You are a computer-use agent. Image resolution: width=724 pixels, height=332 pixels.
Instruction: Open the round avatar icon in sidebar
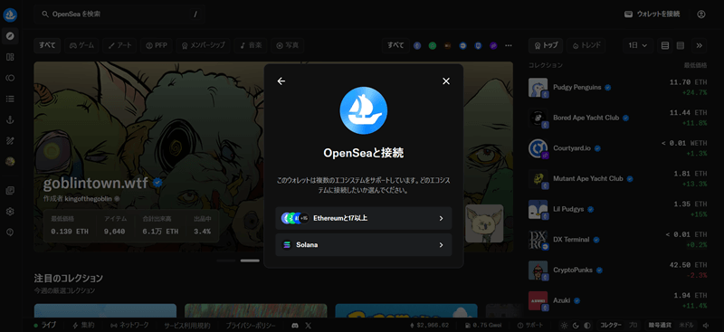pyautogui.click(x=10, y=162)
